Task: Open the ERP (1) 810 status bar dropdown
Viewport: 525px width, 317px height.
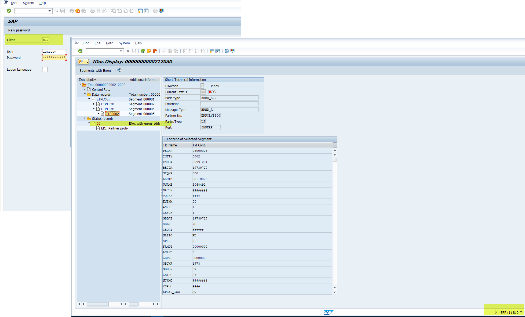Action: [x=521, y=312]
